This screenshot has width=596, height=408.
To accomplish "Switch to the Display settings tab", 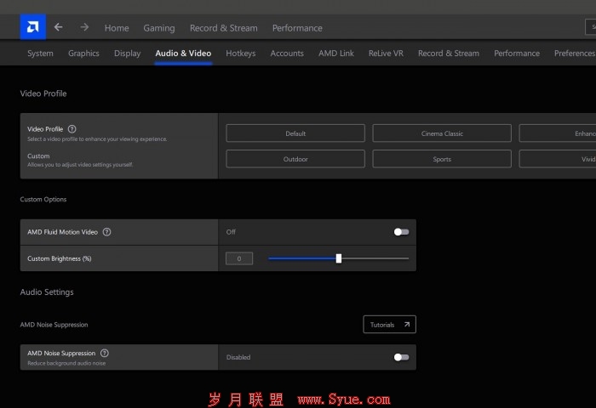I will (x=128, y=54).
